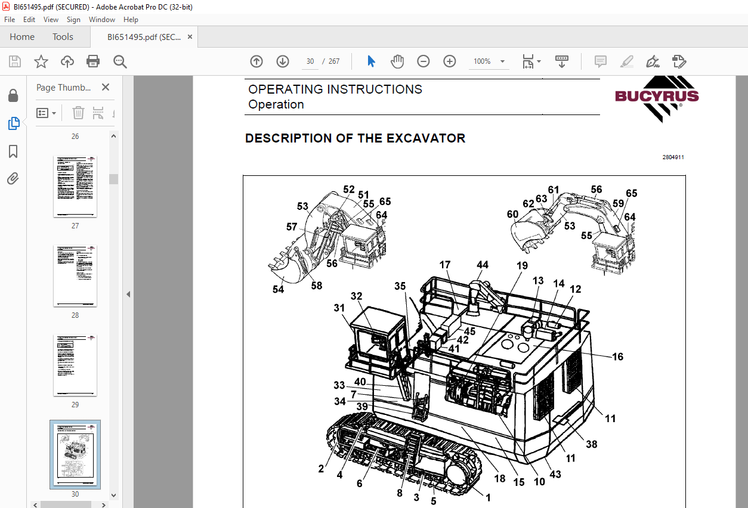Open the Bookmarks panel icon
The width and height of the screenshot is (748, 508).
(13, 151)
